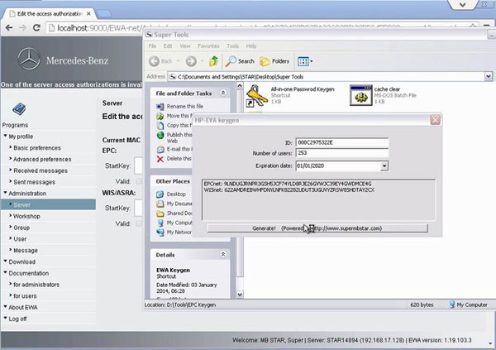Click the Copy this file icon
This screenshot has width=496, height=350.
pos(160,126)
